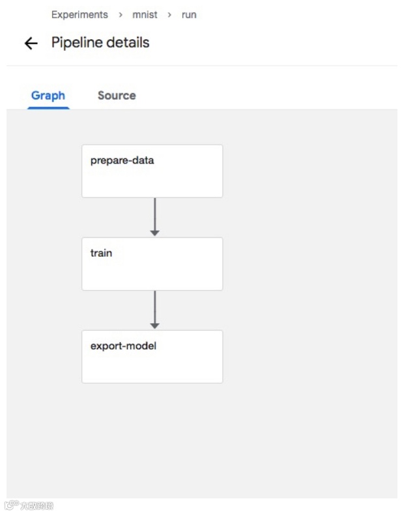Select the run breadcrumb item
Screen dimensions: 402x514
pyautogui.click(x=189, y=14)
